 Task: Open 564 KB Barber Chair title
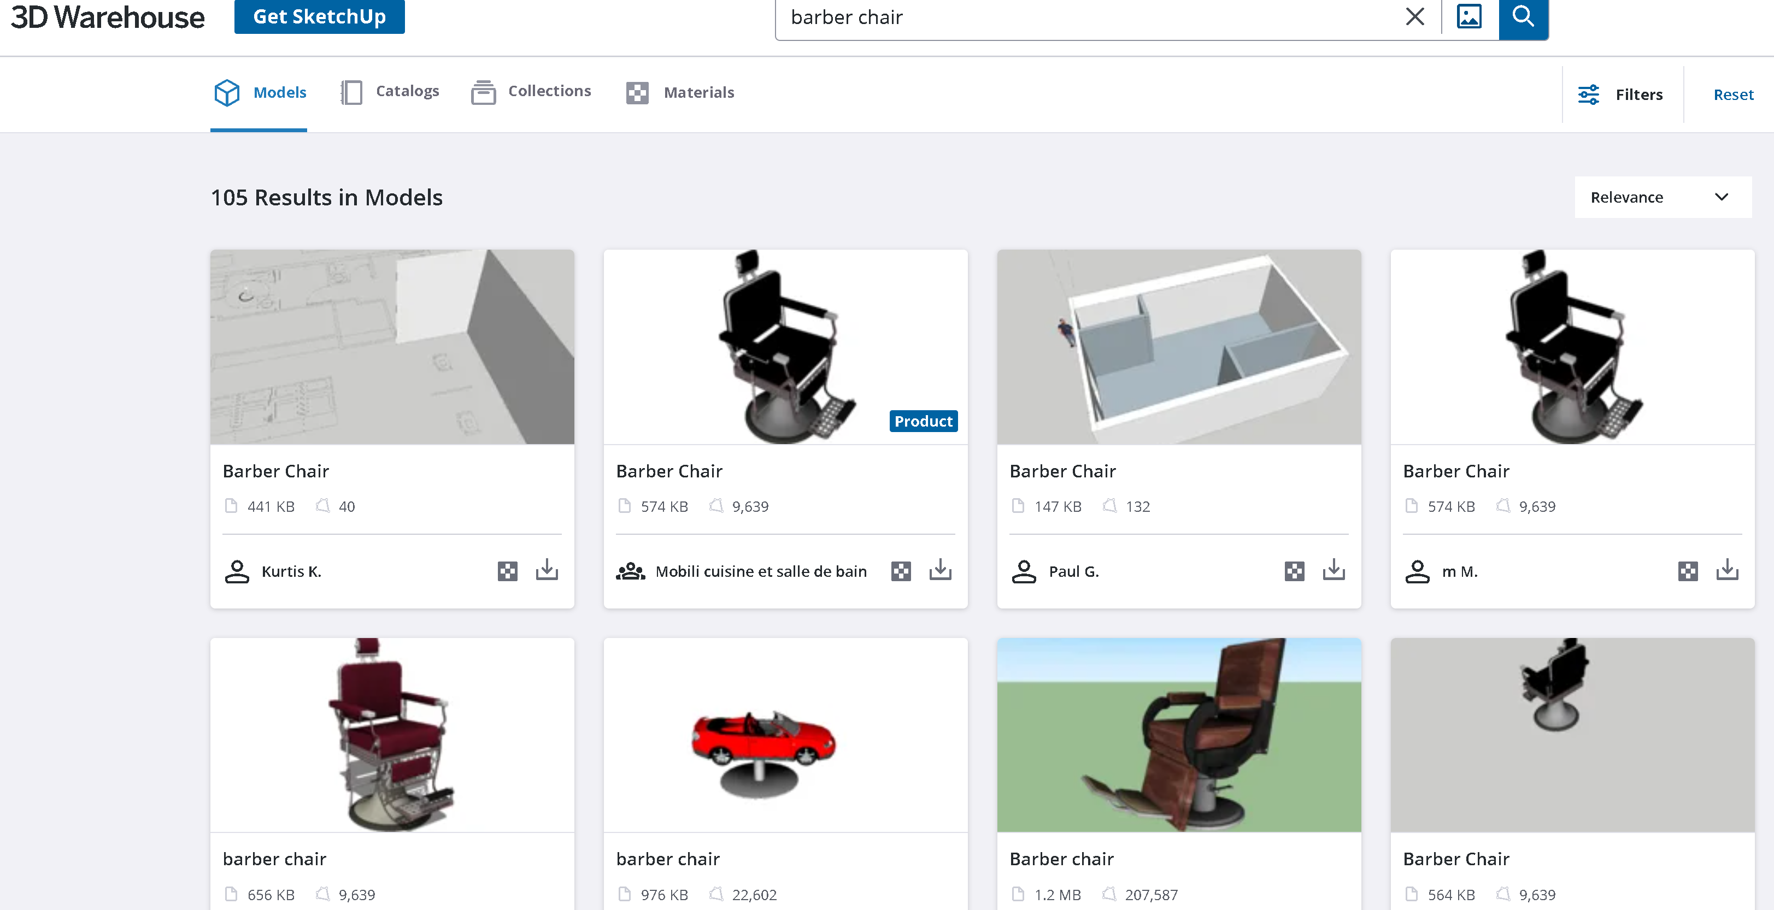pos(1456,858)
